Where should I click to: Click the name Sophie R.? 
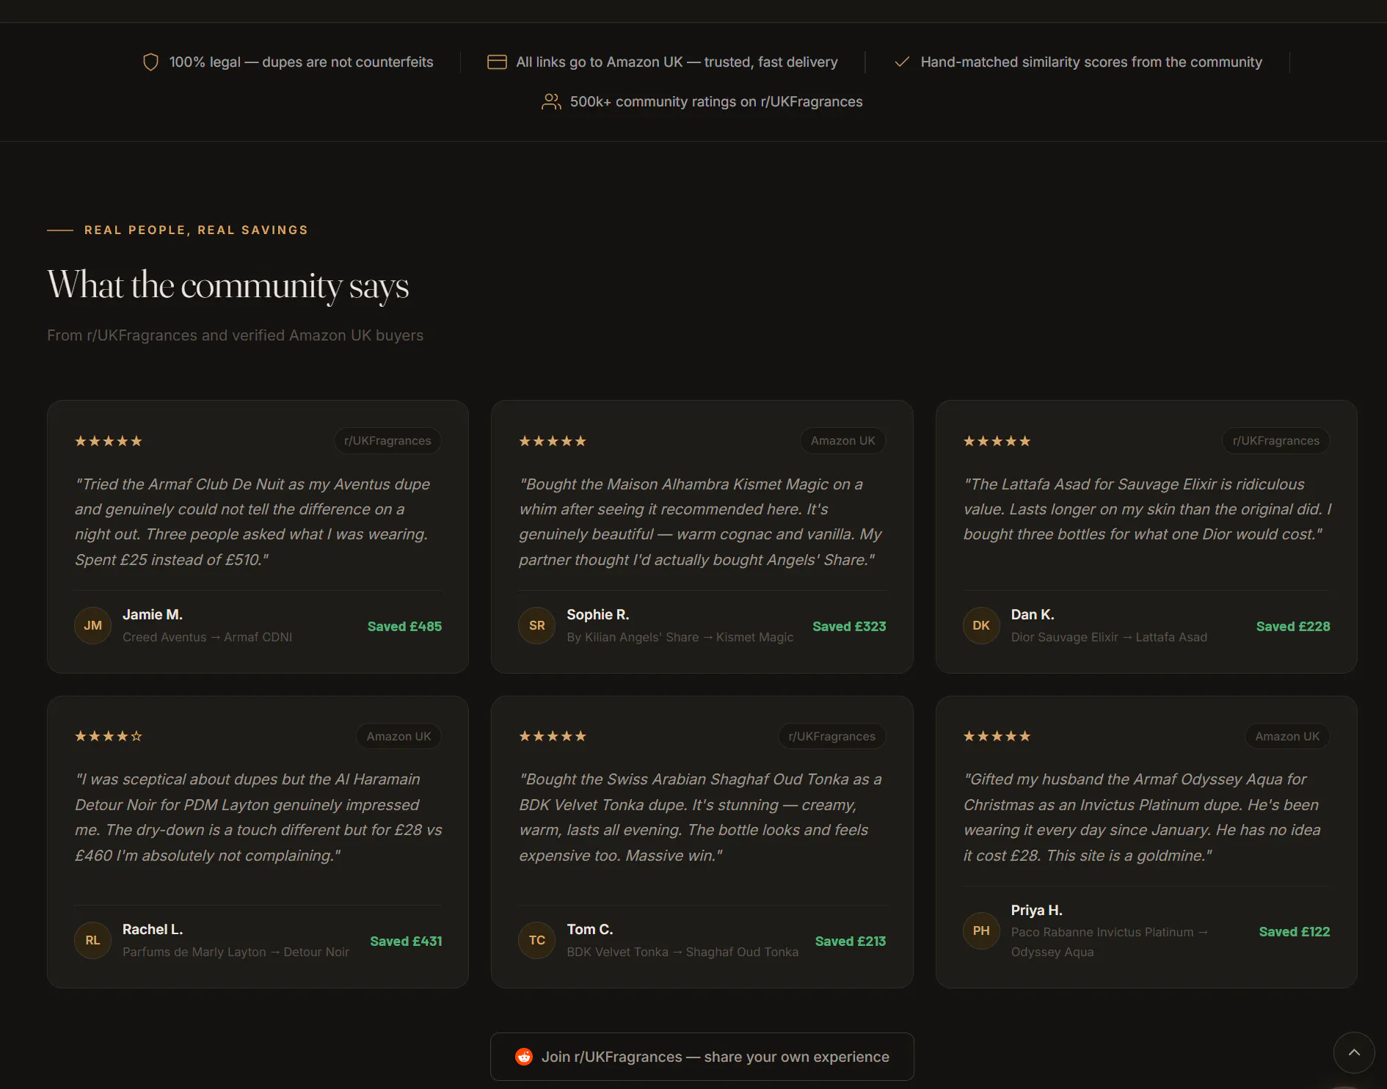(598, 615)
